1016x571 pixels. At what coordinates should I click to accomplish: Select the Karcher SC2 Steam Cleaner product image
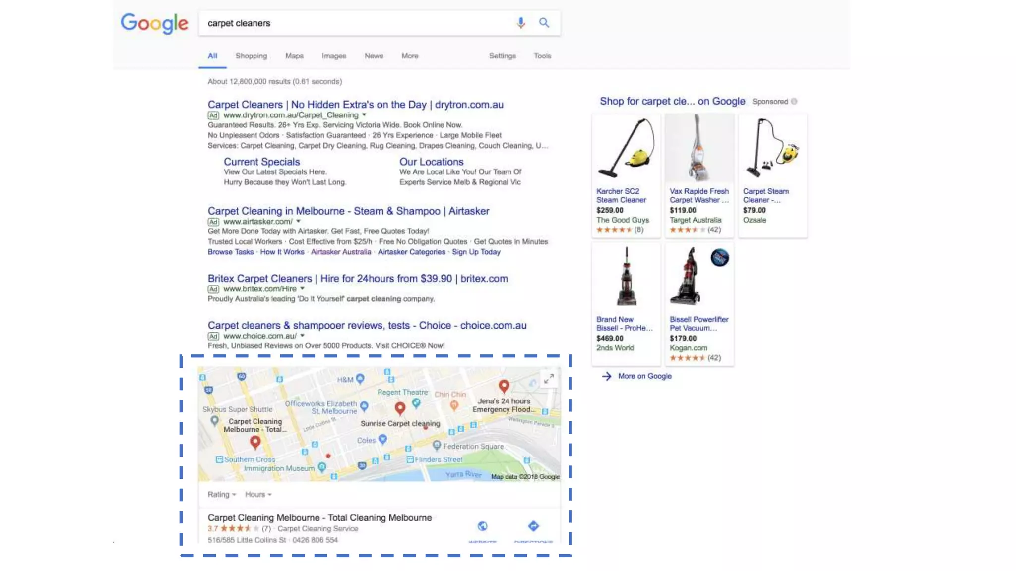coord(626,148)
